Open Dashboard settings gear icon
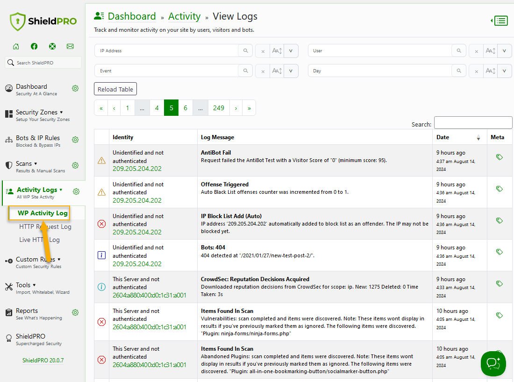The width and height of the screenshot is (514, 382). pyautogui.click(x=75, y=88)
